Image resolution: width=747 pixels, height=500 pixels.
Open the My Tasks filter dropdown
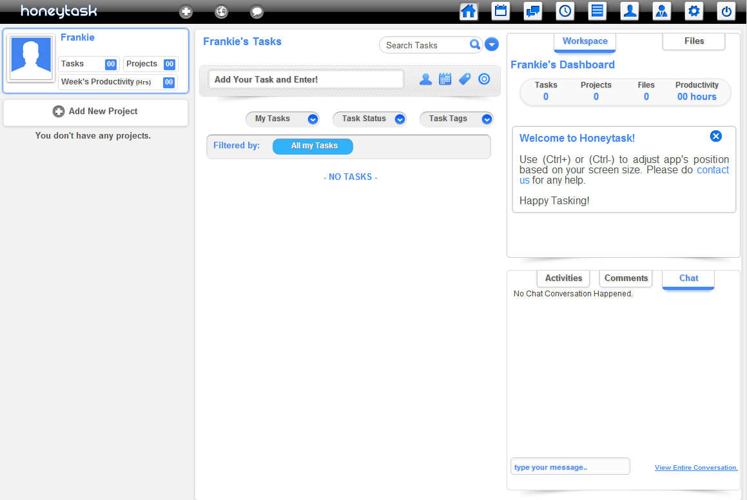tap(282, 119)
